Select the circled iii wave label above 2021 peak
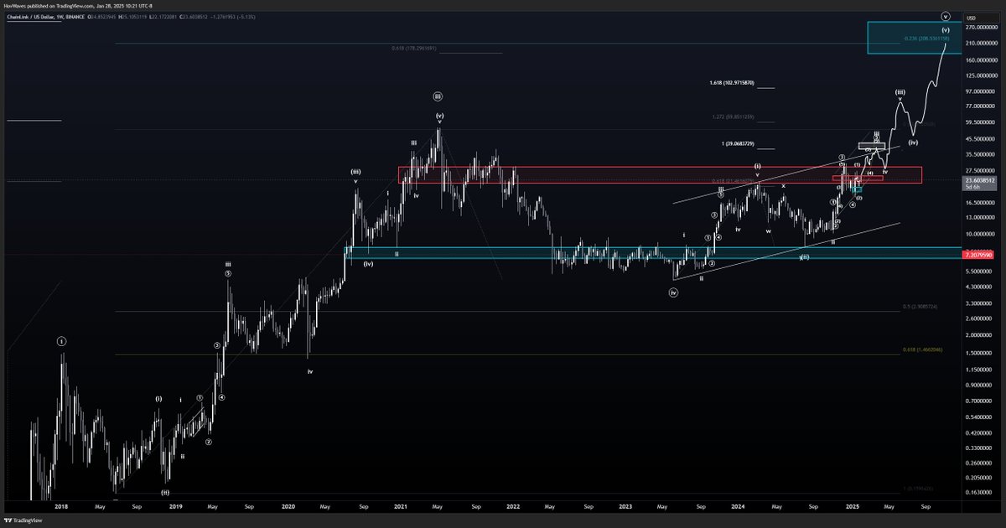 (x=438, y=97)
